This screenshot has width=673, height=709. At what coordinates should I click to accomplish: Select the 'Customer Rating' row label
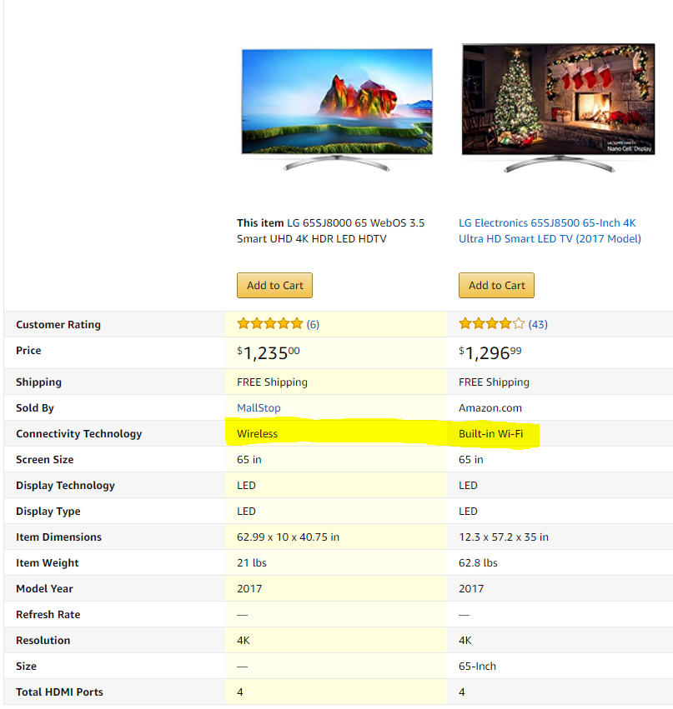(x=58, y=325)
